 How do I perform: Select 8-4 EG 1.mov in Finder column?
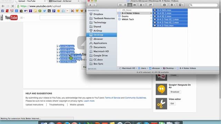(170, 13)
